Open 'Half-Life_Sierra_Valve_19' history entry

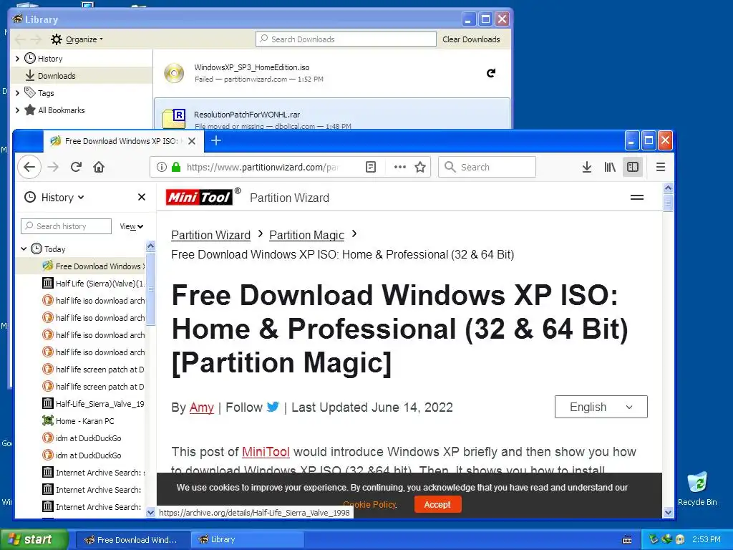pyautogui.click(x=81, y=404)
